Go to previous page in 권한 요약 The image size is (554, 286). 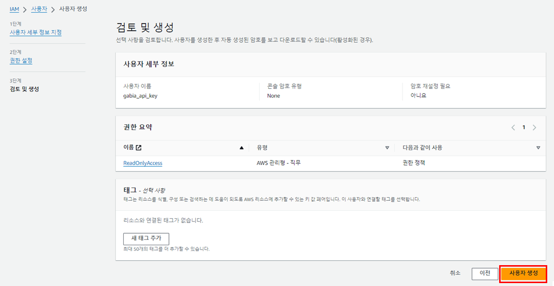513,127
